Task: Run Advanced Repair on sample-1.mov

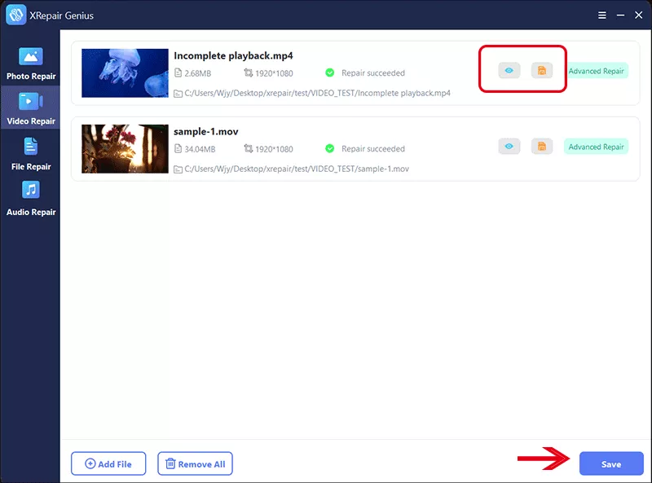Action: click(x=596, y=147)
